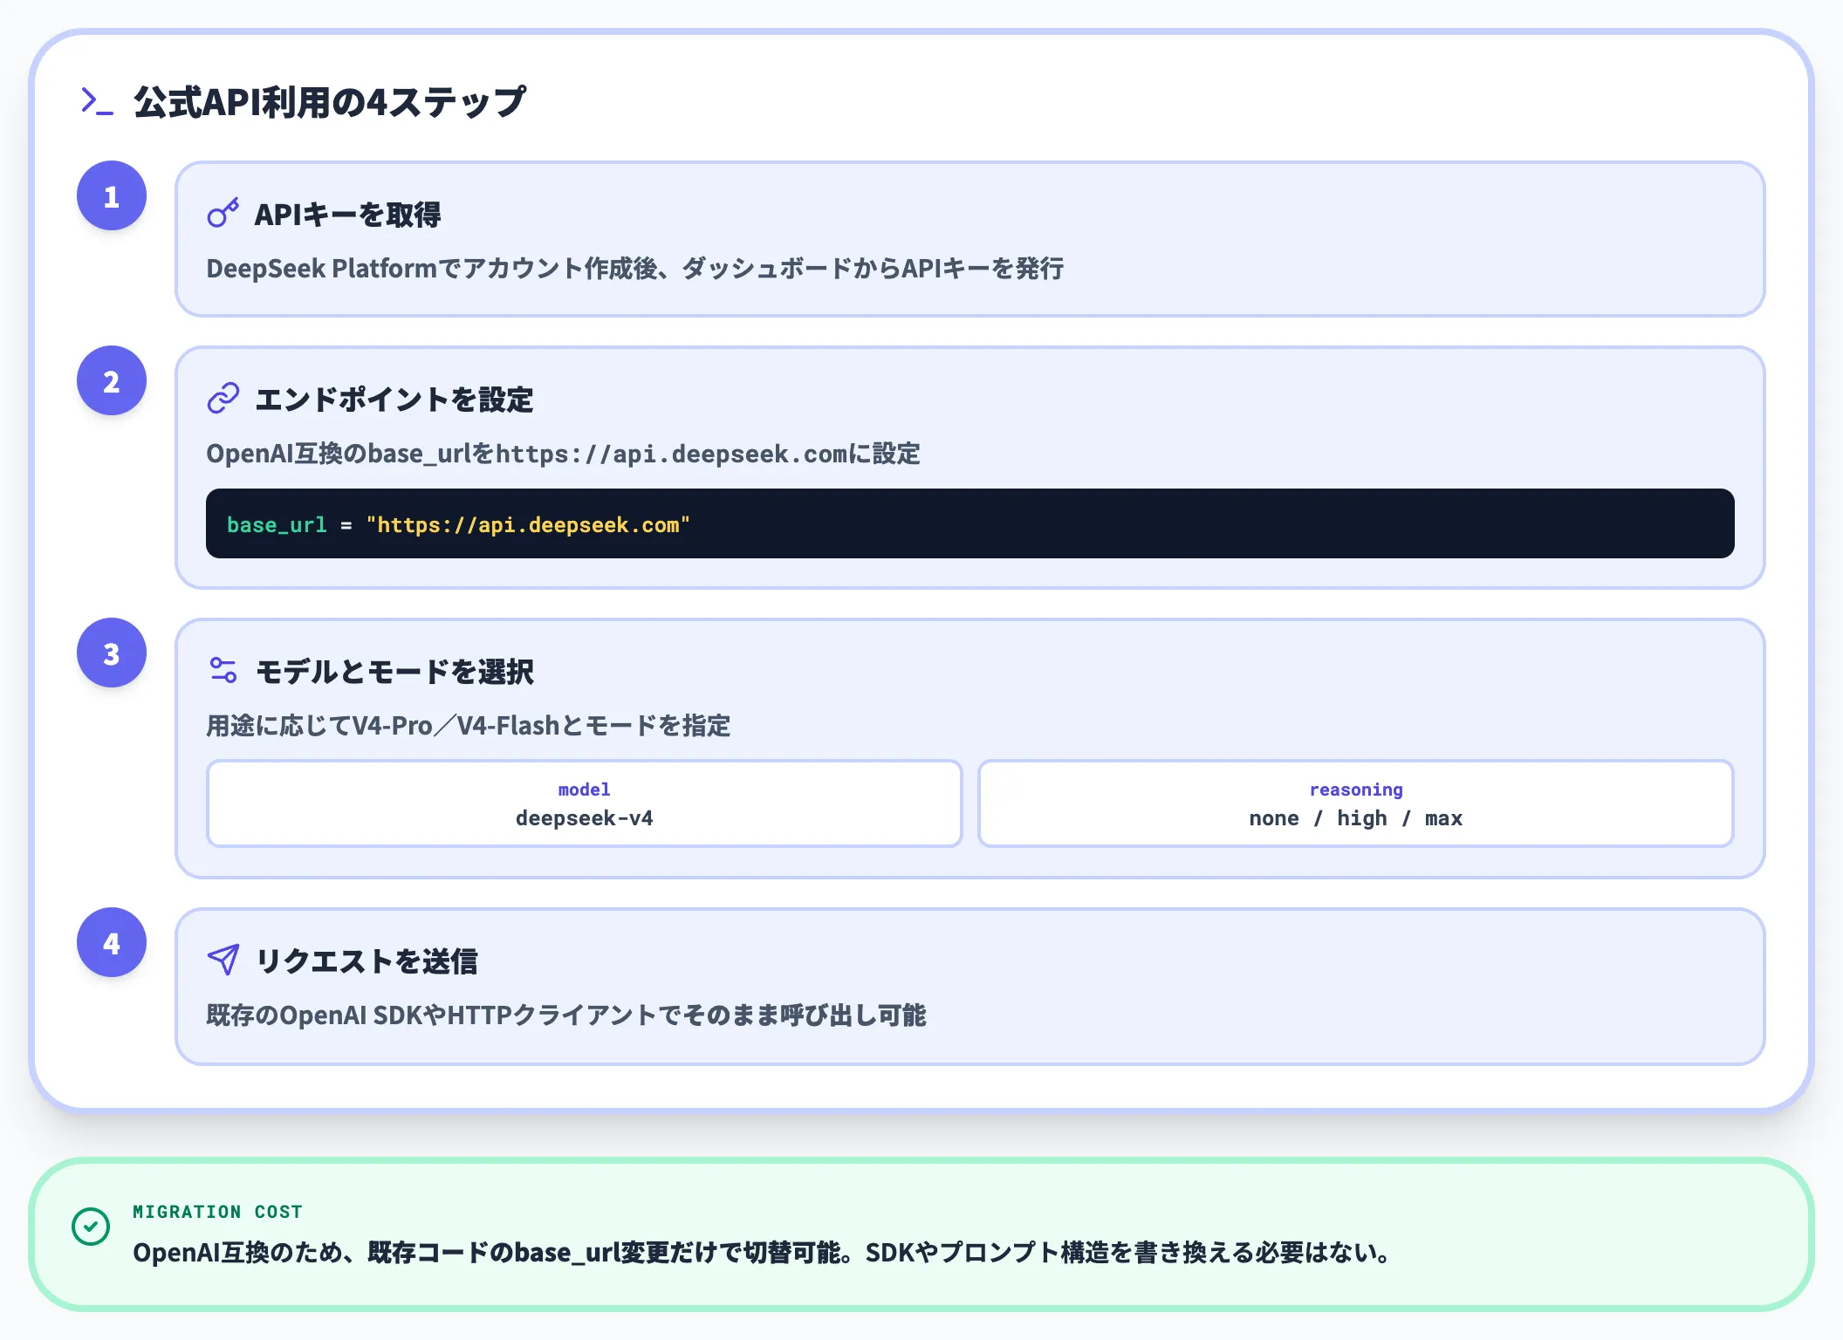Screen dimensions: 1843x1340
Task: Select the paper plane icon beside リクエストを送信
Action: point(223,960)
